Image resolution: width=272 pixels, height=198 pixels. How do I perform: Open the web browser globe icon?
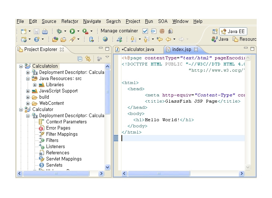105,39
